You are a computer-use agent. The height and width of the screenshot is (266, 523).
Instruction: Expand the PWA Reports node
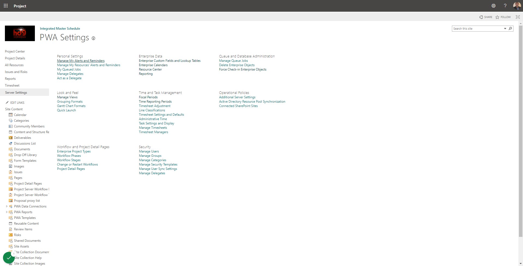pos(7,212)
